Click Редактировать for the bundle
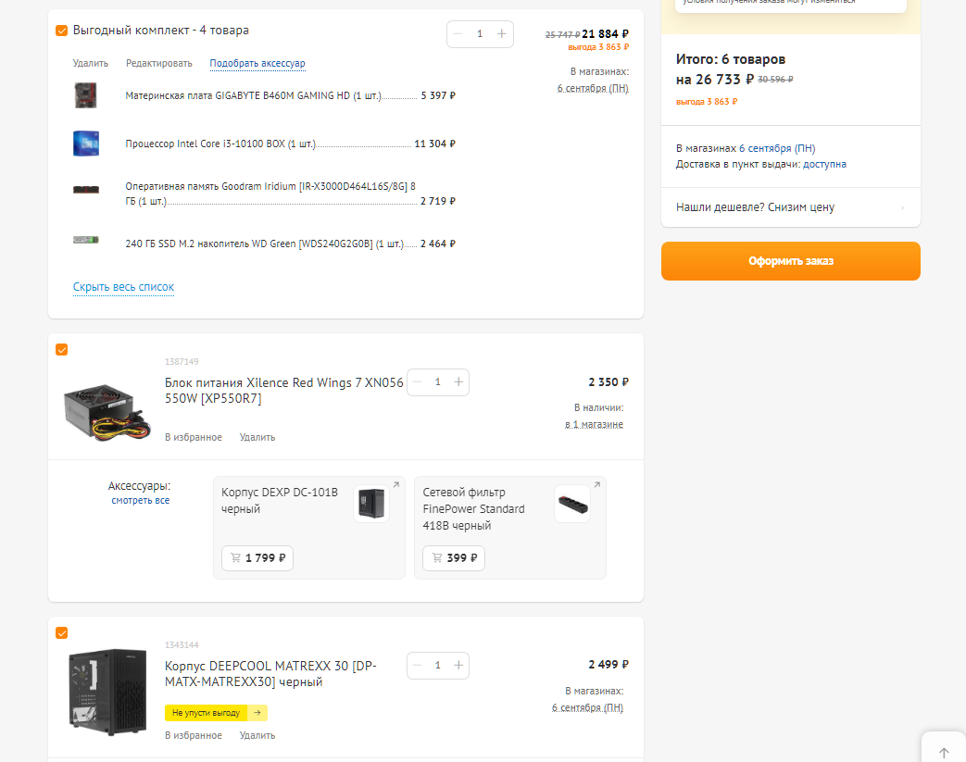 click(159, 64)
